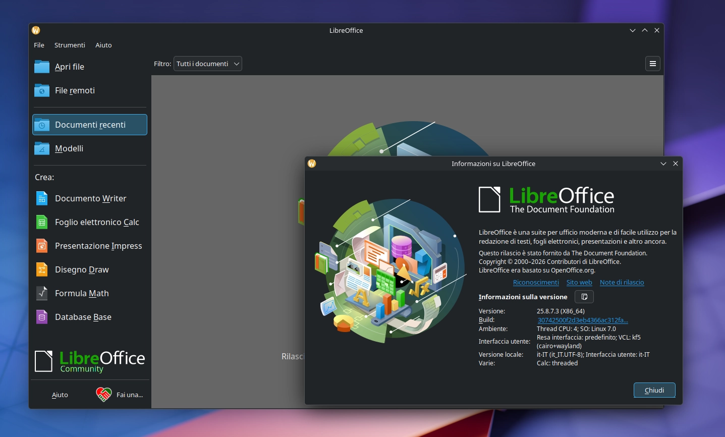Click the Crea: label in the sidebar

(44, 177)
